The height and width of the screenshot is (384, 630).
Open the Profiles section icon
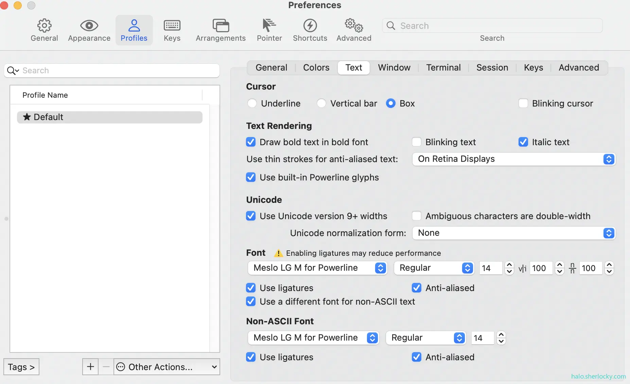tap(134, 30)
